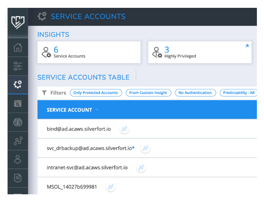This screenshot has width=264, height=201.
Task: Toggle the From Custom Insight filter
Action: point(148,93)
